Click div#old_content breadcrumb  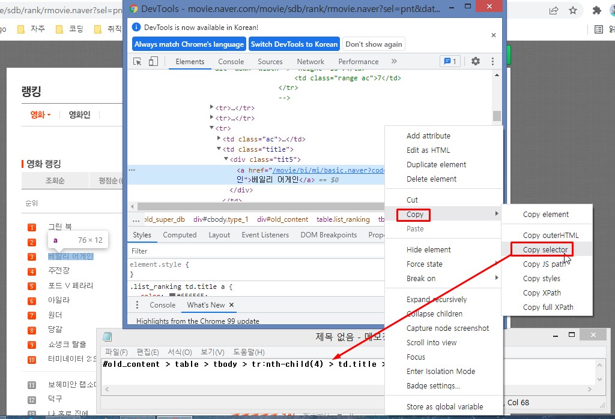click(282, 219)
